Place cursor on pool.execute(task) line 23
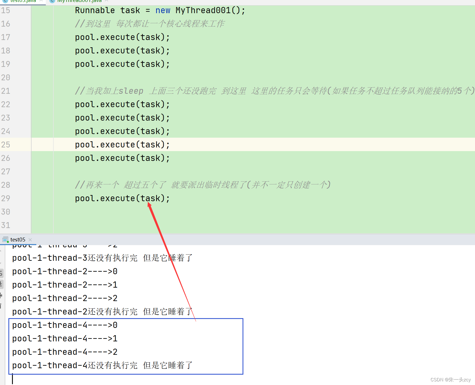Image resolution: width=475 pixels, height=385 pixels. (122, 118)
